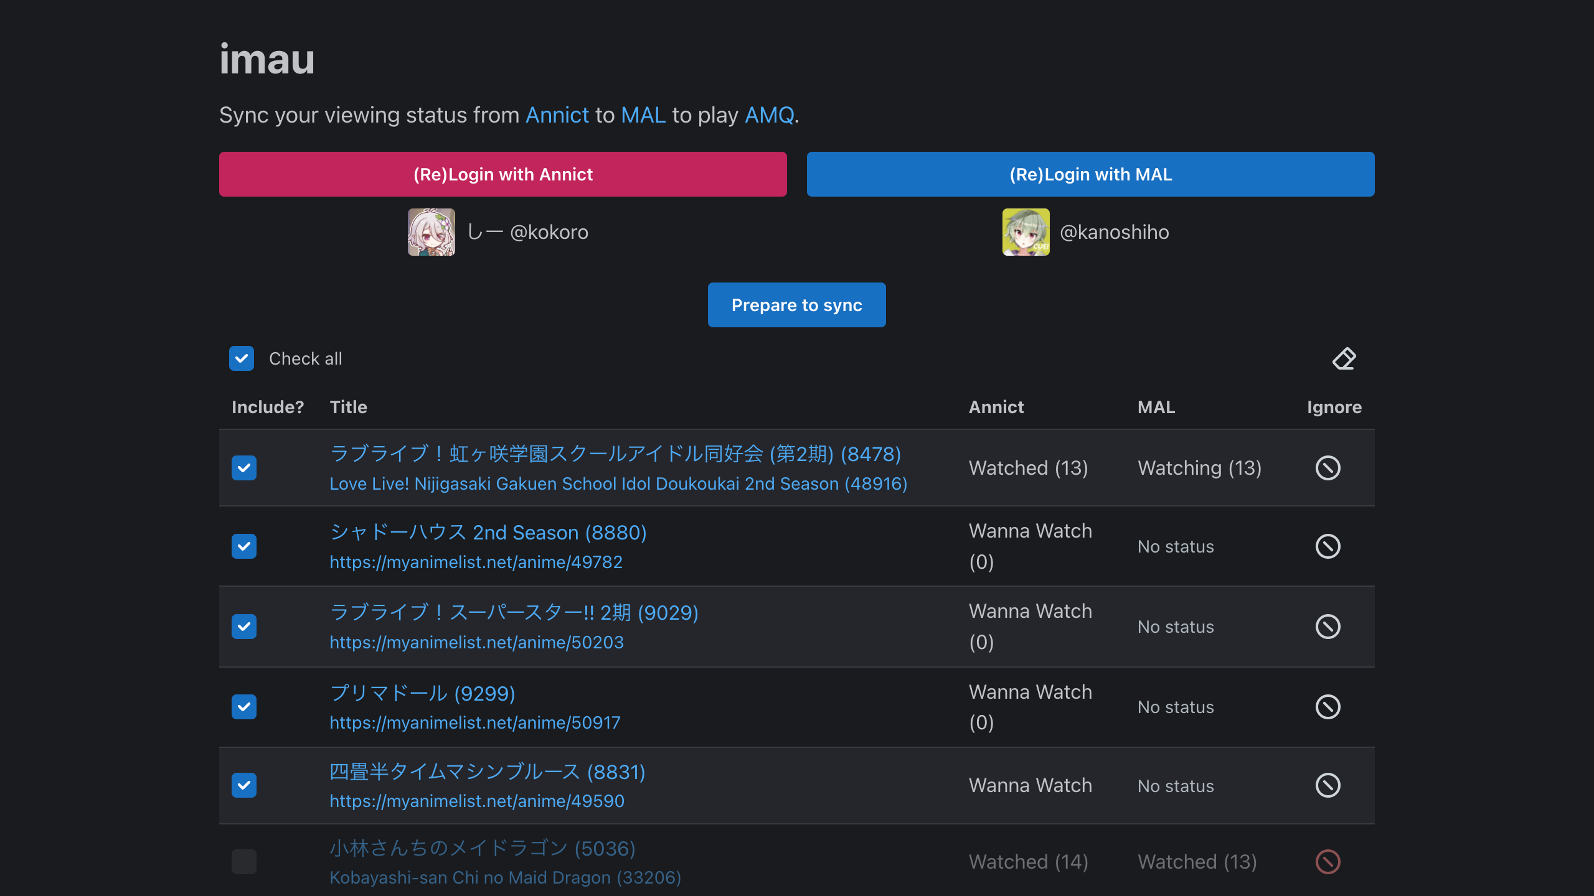1594x896 pixels.
Task: Uncheck the Check all checkbox
Action: [x=242, y=358]
